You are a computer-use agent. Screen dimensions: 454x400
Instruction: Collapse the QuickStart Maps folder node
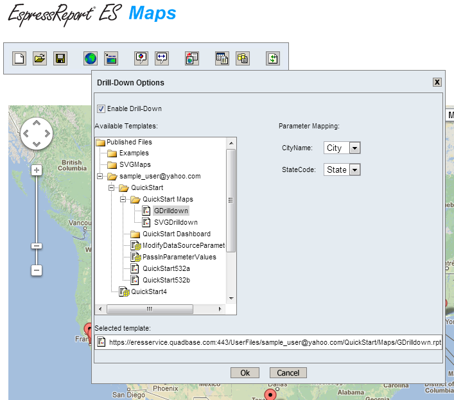[123, 199]
